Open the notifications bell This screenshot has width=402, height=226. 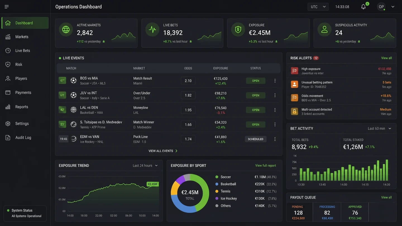[363, 7]
